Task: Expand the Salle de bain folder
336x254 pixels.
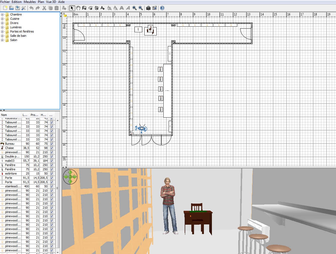Action: pyautogui.click(x=2, y=36)
